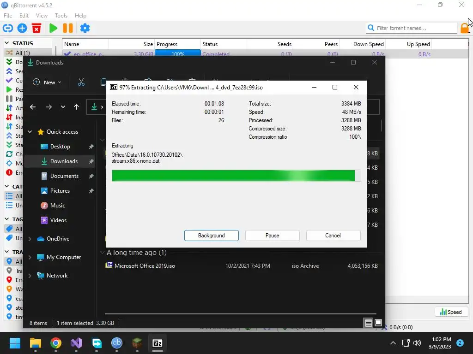Click the Add torrent file plus icon
This screenshot has height=354, width=473.
coord(22,28)
